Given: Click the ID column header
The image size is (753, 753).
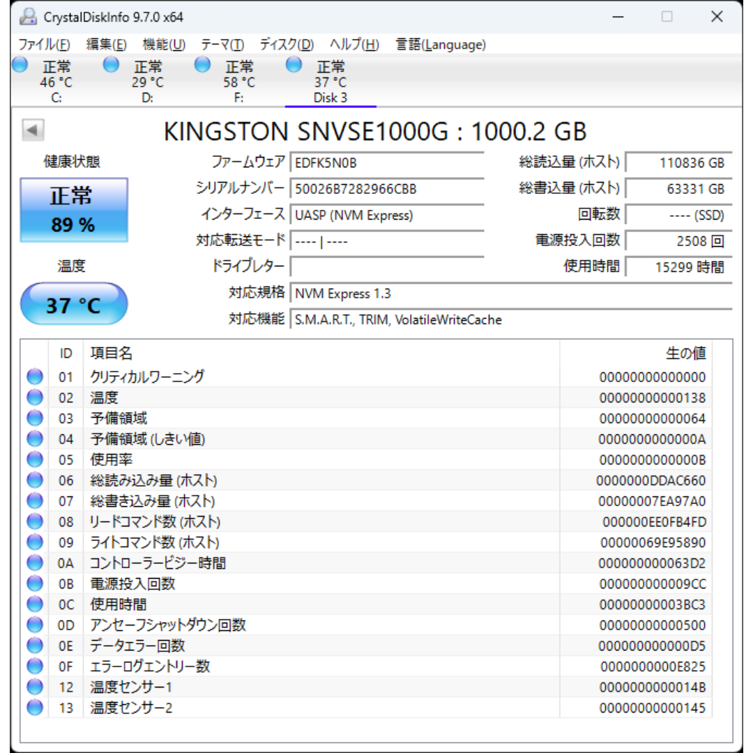Looking at the screenshot, I should coord(66,353).
